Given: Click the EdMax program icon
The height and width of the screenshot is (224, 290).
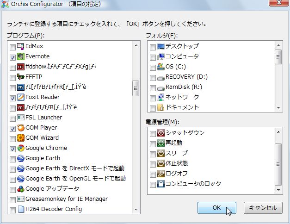Looking at the screenshot, I should coord(20,46).
